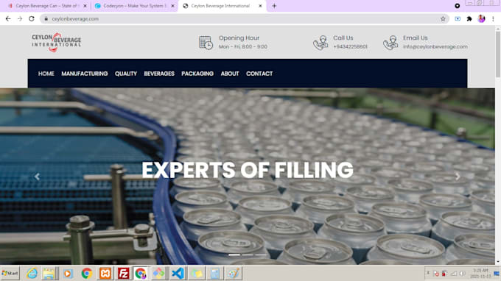
Task: Open File Explorer from the taskbar
Action: coord(49,274)
